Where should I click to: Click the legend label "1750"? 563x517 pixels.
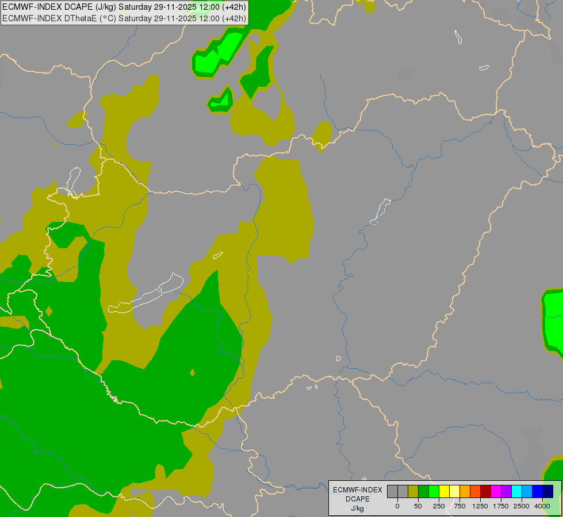(x=501, y=506)
